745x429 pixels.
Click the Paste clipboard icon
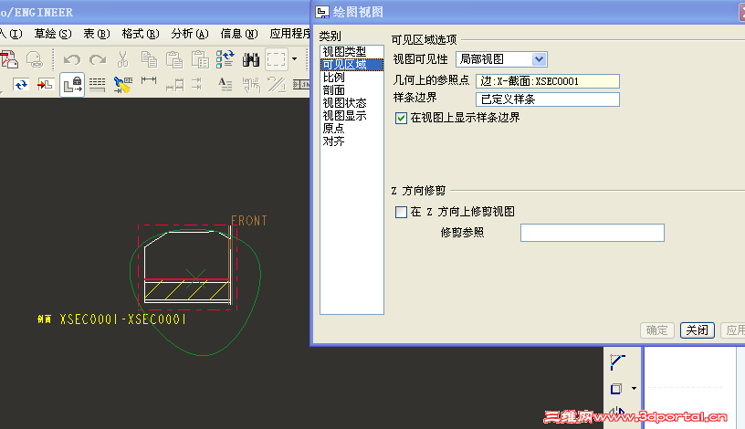(x=174, y=60)
